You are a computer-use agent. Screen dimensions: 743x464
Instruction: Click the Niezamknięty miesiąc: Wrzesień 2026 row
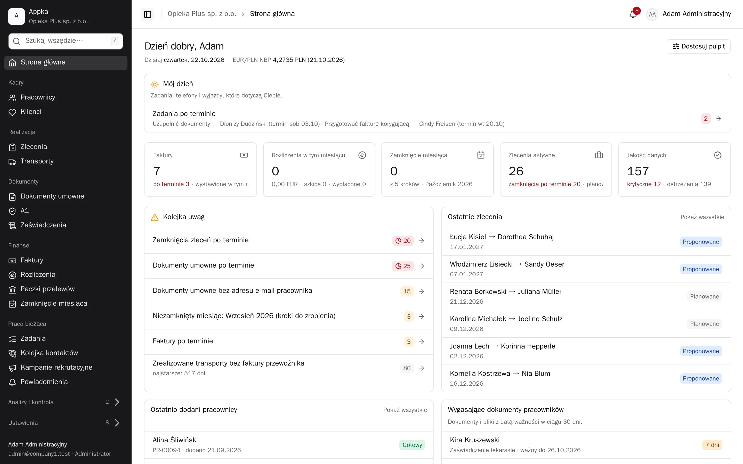pos(289,316)
